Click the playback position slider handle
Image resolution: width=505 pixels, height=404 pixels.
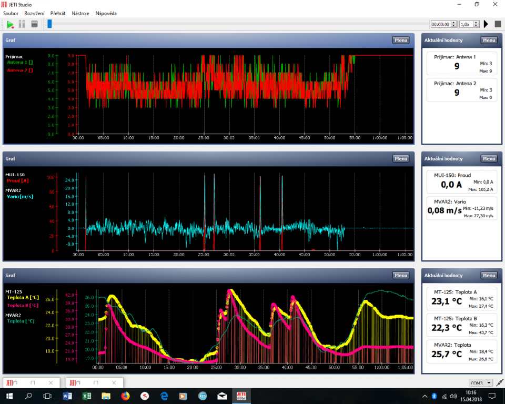coord(49,24)
